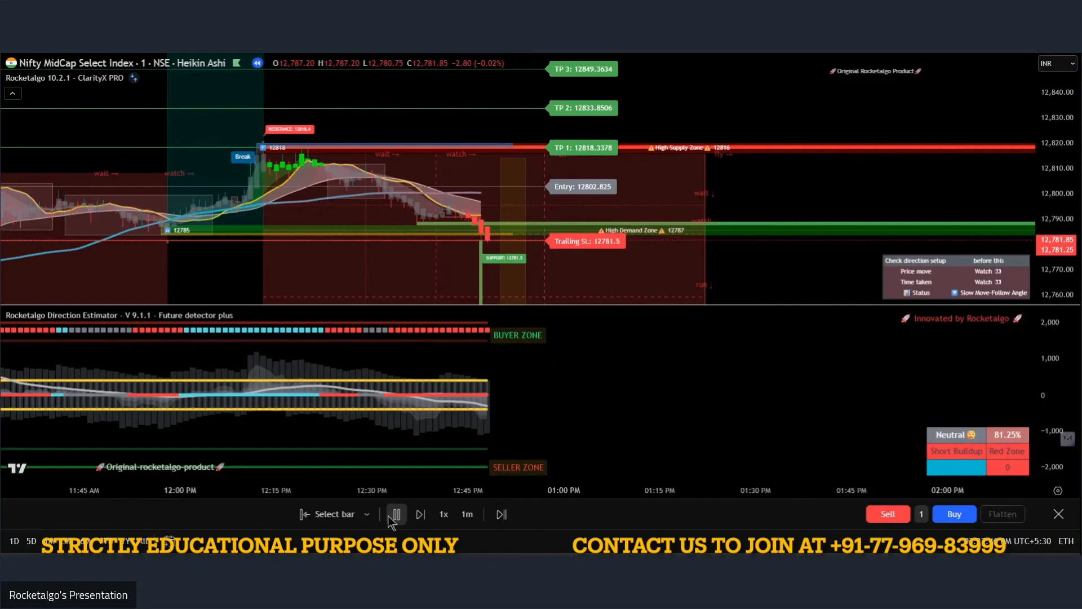Click the 81.25% cell in the status table

point(1007,435)
